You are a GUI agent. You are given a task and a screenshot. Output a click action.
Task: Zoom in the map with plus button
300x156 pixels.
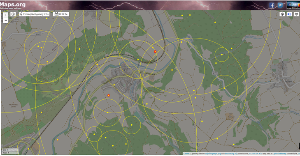click(6, 15)
